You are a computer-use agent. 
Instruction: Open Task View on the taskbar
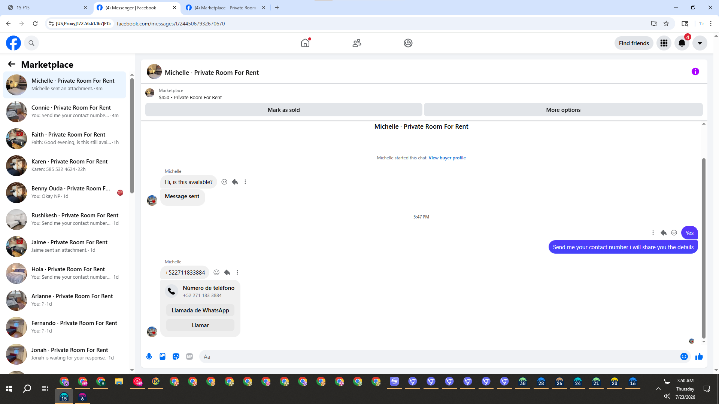click(45, 389)
